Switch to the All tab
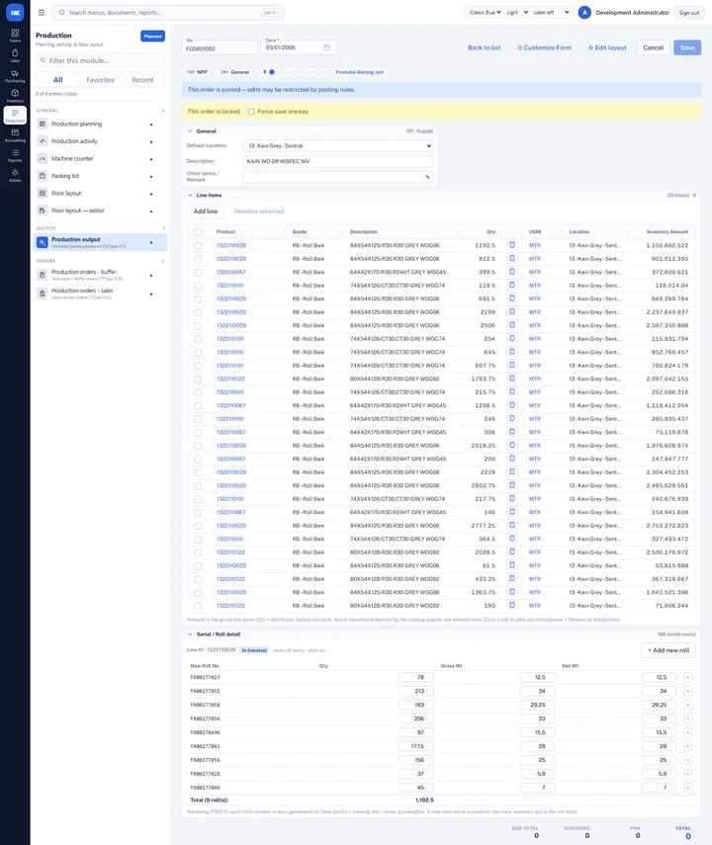The width and height of the screenshot is (712, 845). click(57, 80)
